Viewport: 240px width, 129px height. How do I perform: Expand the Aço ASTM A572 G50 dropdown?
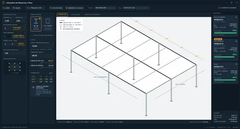click(136, 8)
